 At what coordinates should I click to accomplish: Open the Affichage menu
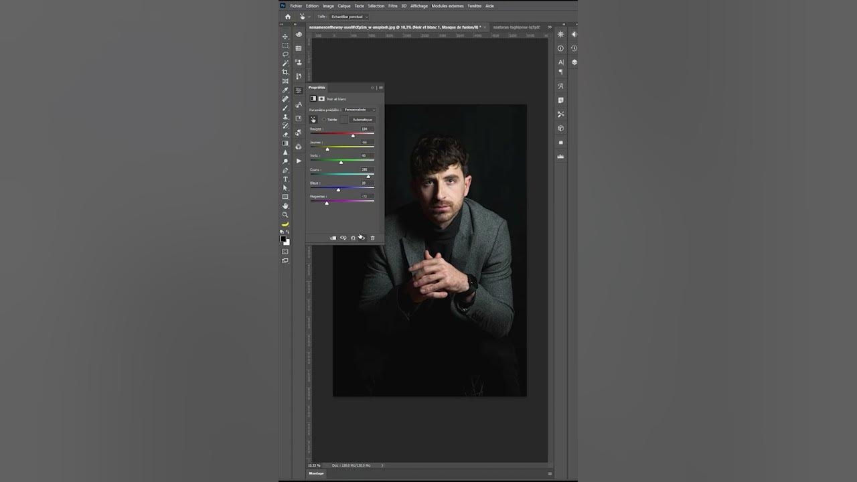point(419,6)
